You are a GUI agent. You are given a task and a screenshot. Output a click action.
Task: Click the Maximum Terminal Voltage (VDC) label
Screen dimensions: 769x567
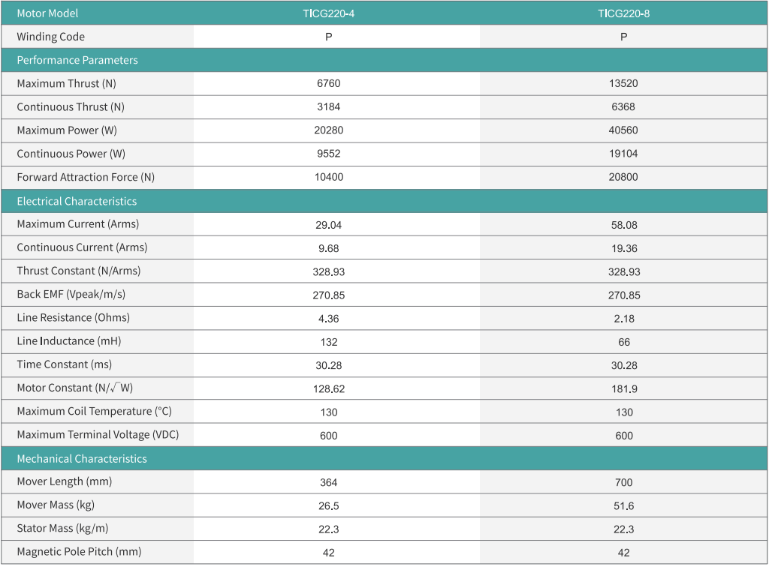98,434
